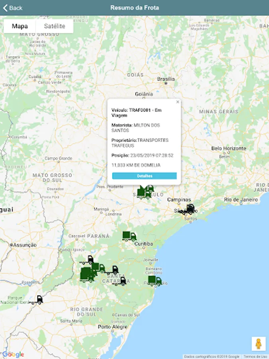Screen dimensions: 269x359
Task: Click RIO GRANDE DO SUL state label
Action: 86,312
